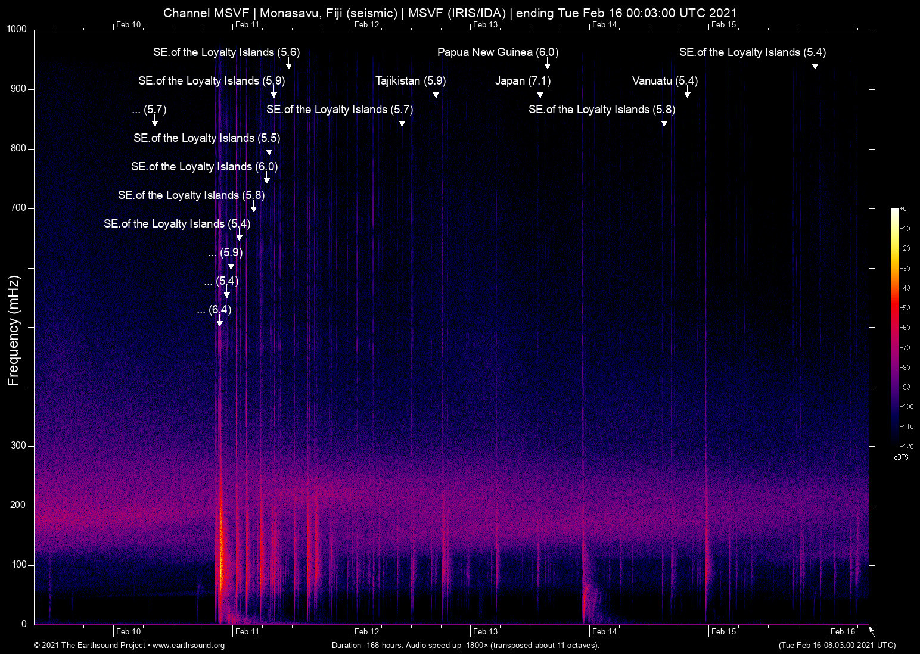The height and width of the screenshot is (654, 920).
Task: Click the 'Papua New Guinea (6.0)' label
Action: coord(498,52)
